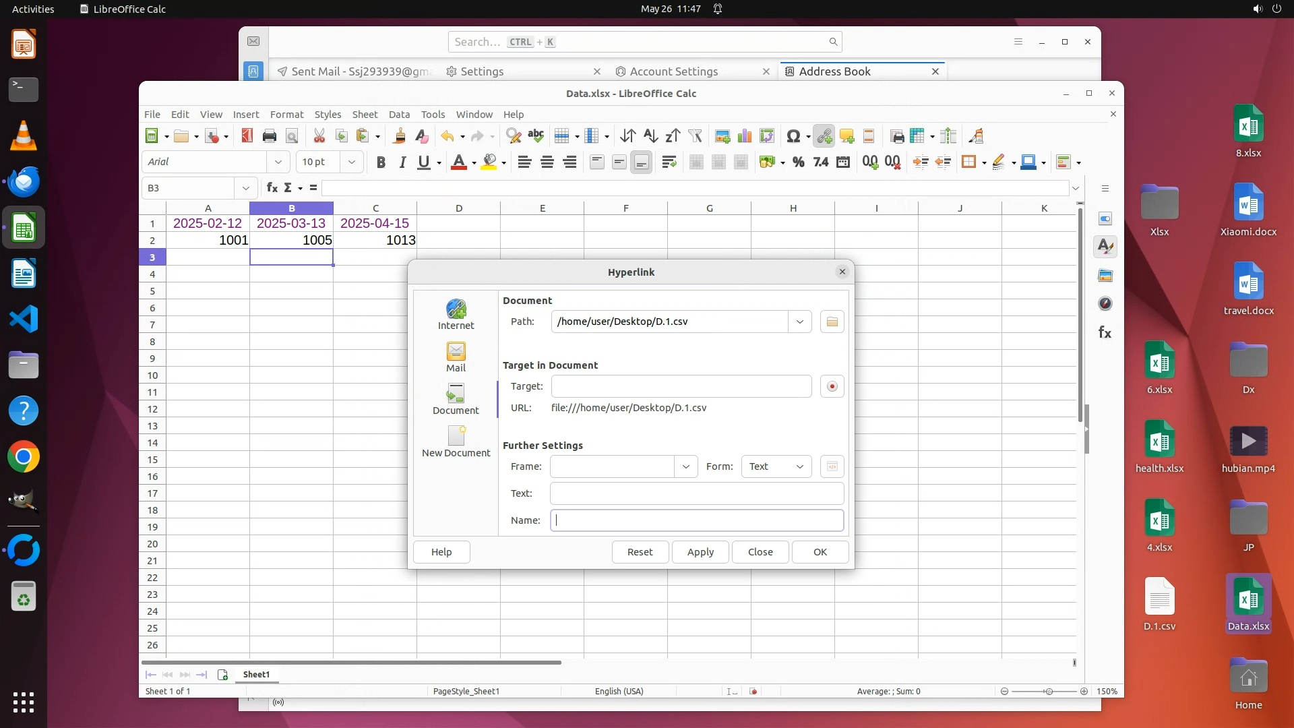Click the Reset button in Hyperlink dialog
The height and width of the screenshot is (728, 1294).
point(640,551)
